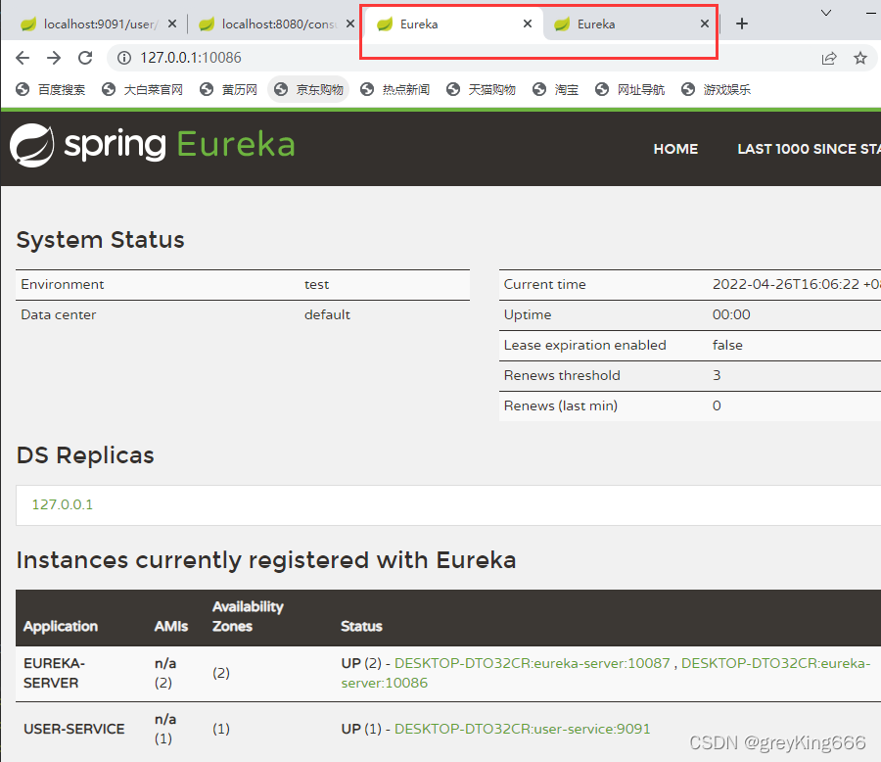This screenshot has width=881, height=762.
Task: Close the localhost:9091/user tab
Action: click(x=172, y=24)
